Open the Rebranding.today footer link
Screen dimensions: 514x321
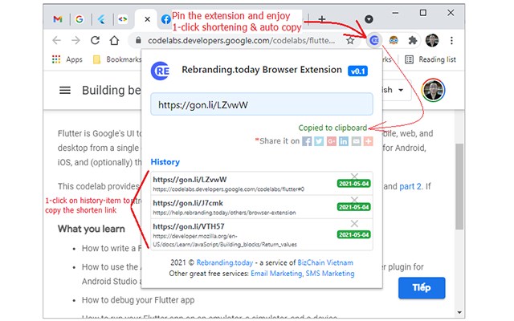[x=225, y=262]
